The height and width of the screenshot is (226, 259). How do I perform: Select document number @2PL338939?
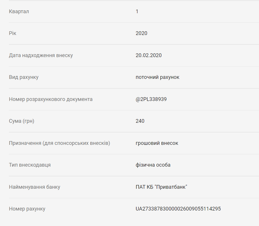(151, 99)
